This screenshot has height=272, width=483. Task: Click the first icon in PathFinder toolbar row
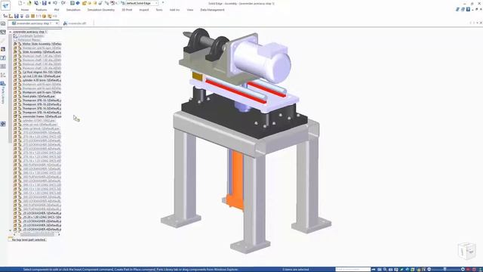(x=5, y=16)
